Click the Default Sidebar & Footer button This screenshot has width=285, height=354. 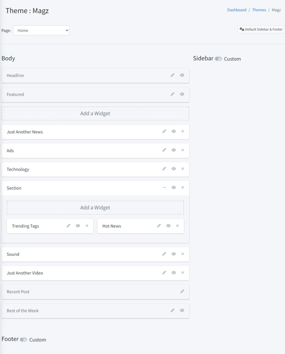point(261,29)
